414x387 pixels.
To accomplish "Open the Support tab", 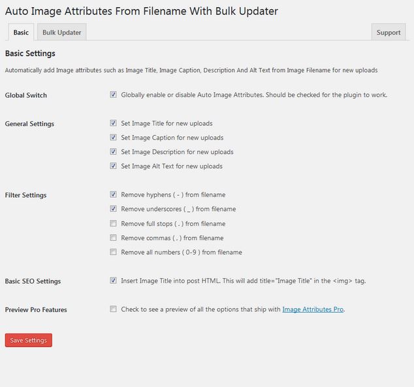I will point(389,32).
